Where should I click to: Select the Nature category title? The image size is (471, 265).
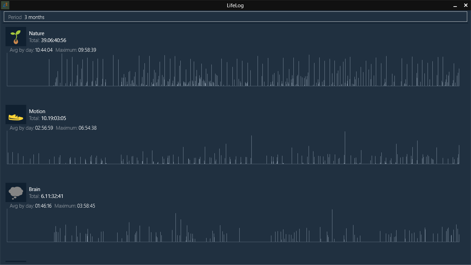pyautogui.click(x=37, y=33)
